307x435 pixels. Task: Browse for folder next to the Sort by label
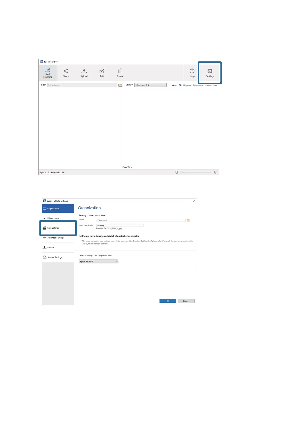120,85
